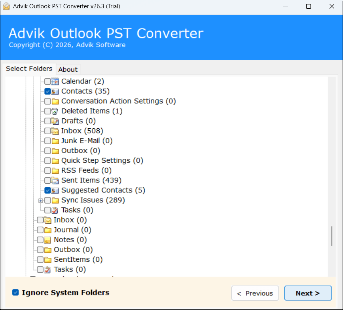The height and width of the screenshot is (310, 343).
Task: Click the Outbox (0) folder icon below Notes
Action: click(48, 250)
